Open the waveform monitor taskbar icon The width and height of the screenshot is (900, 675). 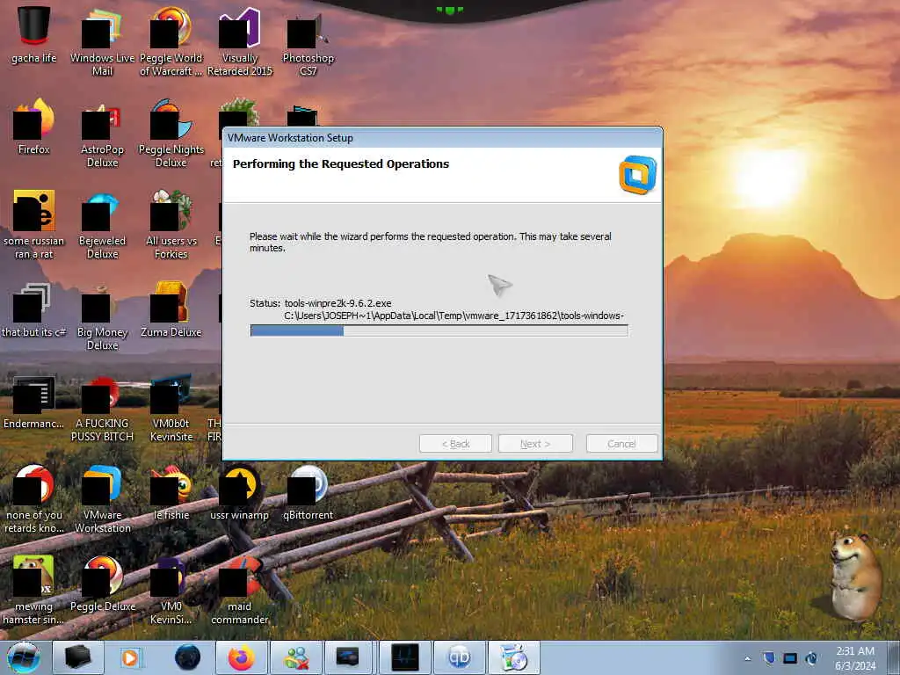404,657
